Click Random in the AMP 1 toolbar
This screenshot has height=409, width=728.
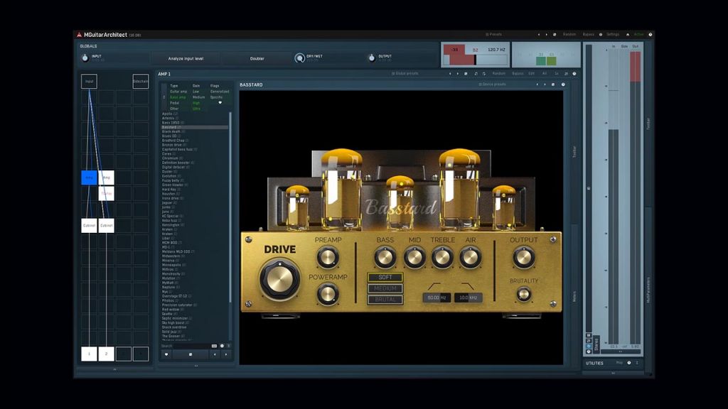pos(498,73)
